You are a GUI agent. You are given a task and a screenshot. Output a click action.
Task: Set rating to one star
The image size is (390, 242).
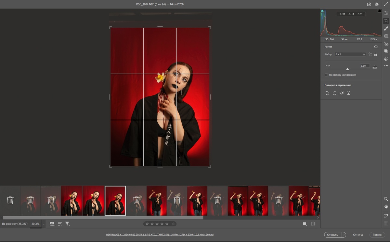[147, 224]
